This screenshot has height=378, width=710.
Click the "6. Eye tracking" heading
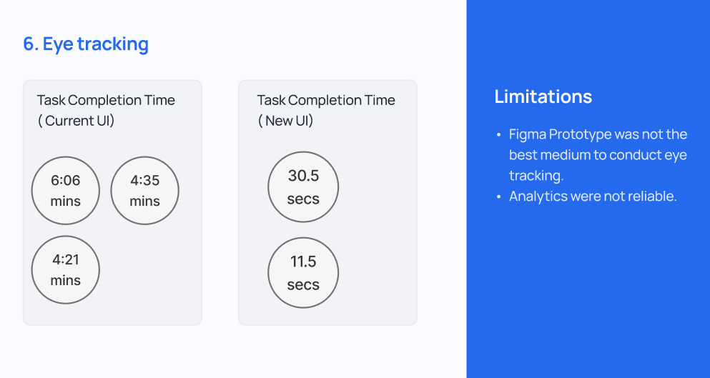(86, 44)
